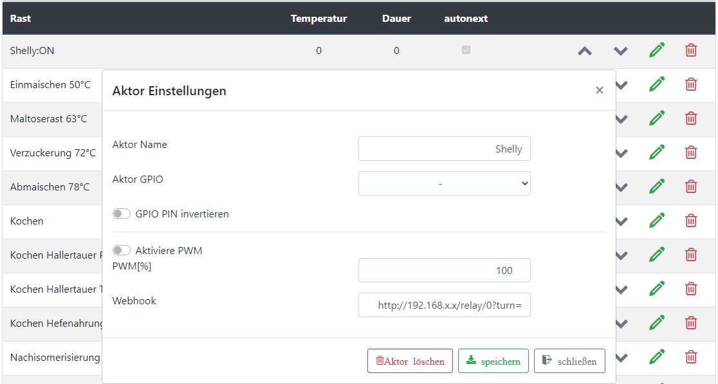Toggle autonext checkbox for Shelly:ON

(466, 50)
